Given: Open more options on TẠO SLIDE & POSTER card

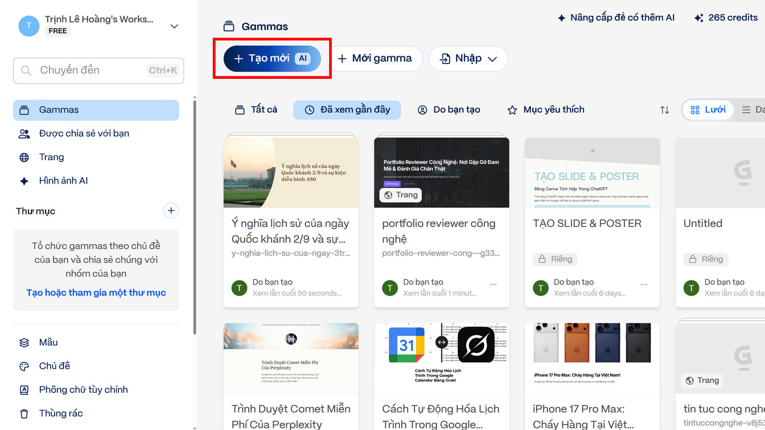Looking at the screenshot, I should [x=644, y=285].
